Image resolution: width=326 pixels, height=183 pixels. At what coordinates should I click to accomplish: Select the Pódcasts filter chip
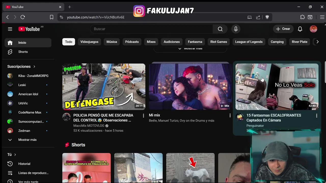click(x=132, y=42)
